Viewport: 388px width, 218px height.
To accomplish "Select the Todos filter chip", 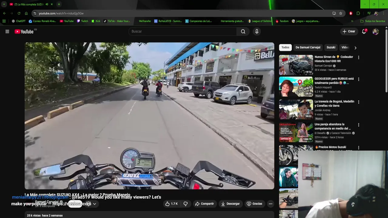I will [285, 48].
